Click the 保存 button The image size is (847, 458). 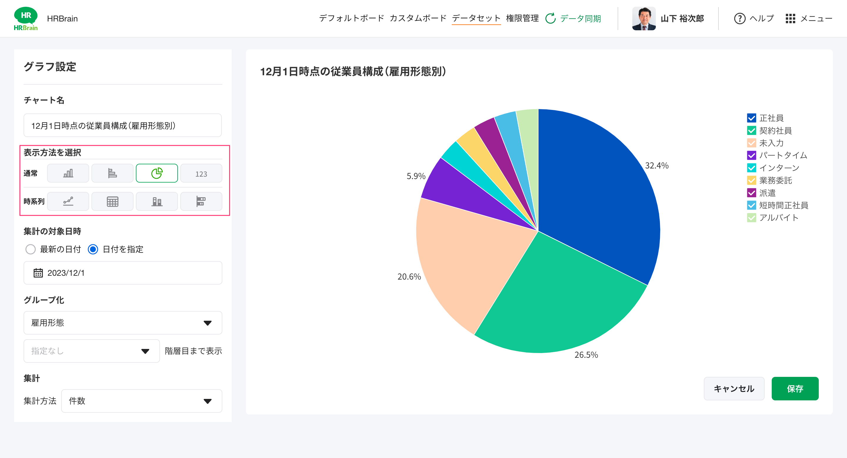click(x=795, y=388)
